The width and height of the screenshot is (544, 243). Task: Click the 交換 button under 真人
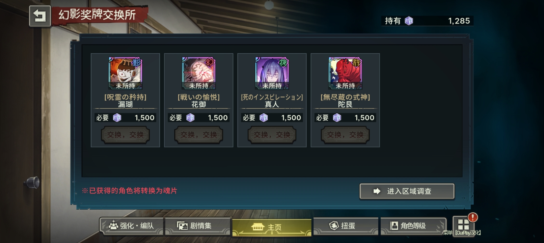(x=272, y=135)
